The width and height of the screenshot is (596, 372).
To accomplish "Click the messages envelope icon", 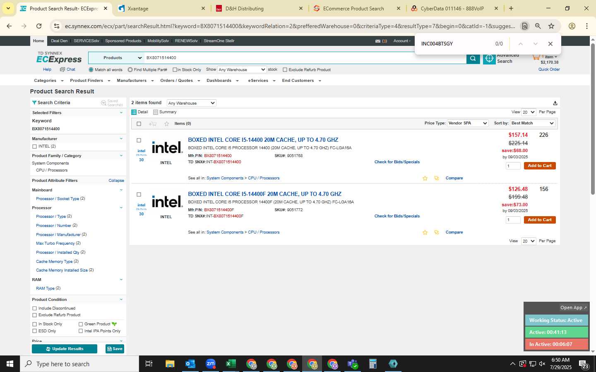I will pos(378,41).
